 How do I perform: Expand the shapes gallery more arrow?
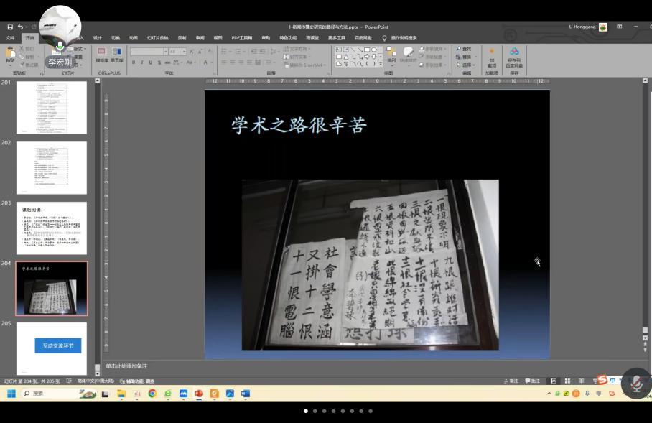point(378,63)
